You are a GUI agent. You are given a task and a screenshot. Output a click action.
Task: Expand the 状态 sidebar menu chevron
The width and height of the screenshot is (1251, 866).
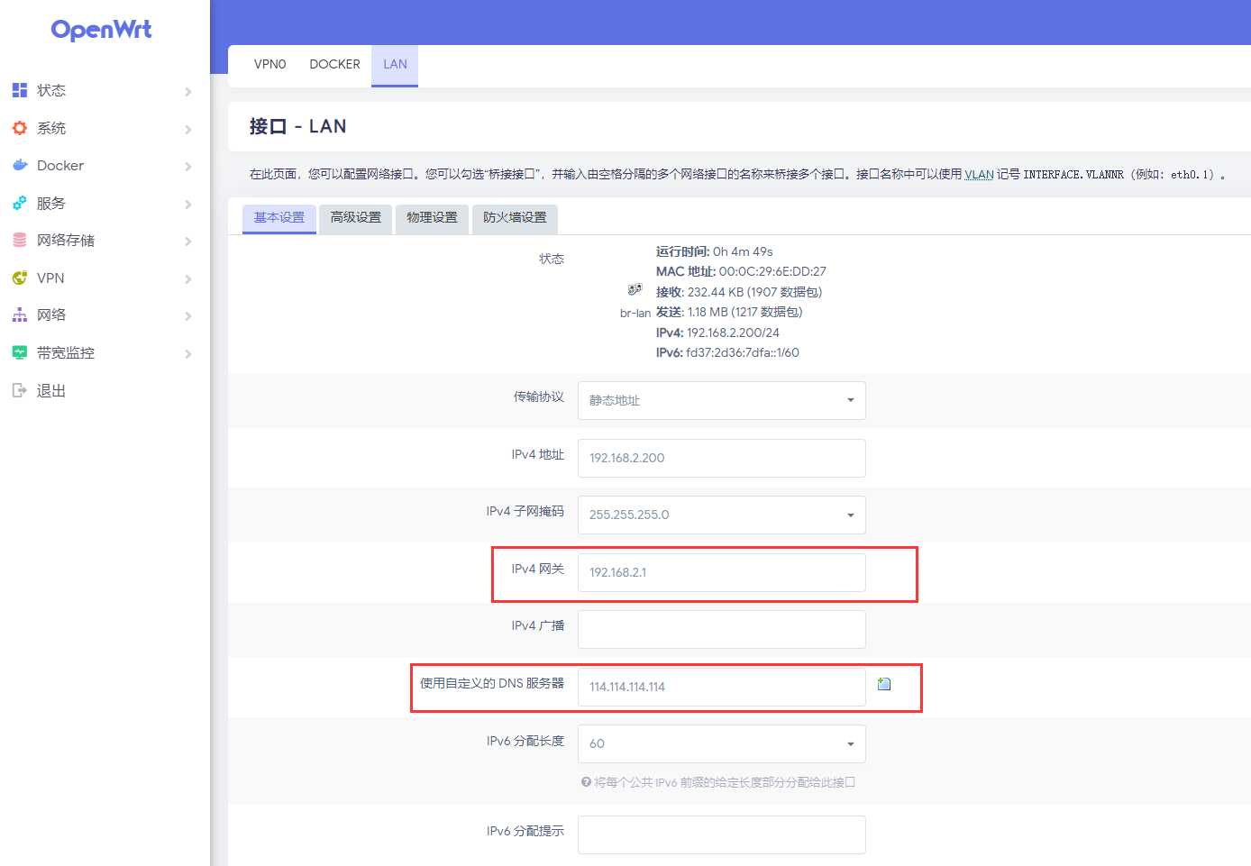[x=188, y=91]
